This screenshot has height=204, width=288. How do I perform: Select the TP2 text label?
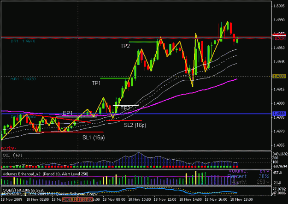pos(125,46)
